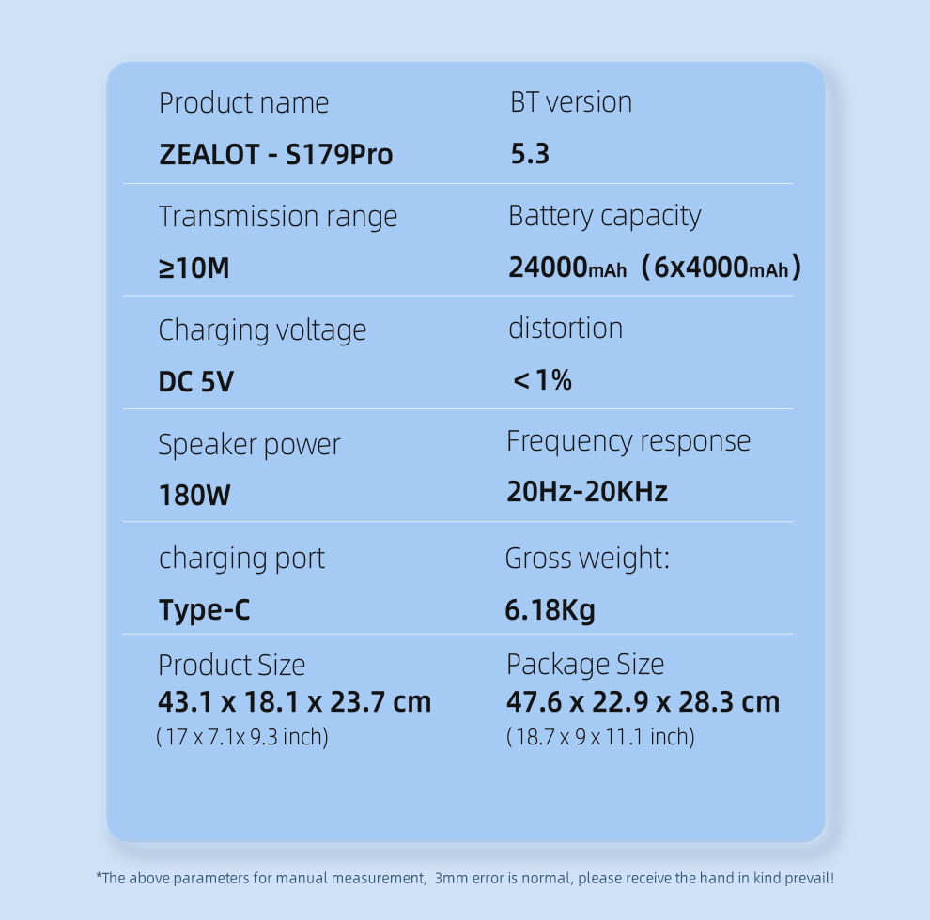930x920 pixels.
Task: Select the 24000mAh battery value
Action: click(x=567, y=268)
